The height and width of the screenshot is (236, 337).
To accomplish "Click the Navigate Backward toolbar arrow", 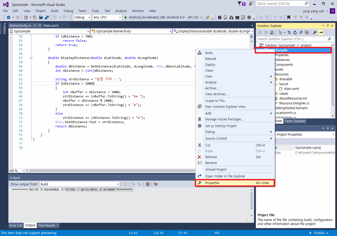I will click(x=9, y=17).
